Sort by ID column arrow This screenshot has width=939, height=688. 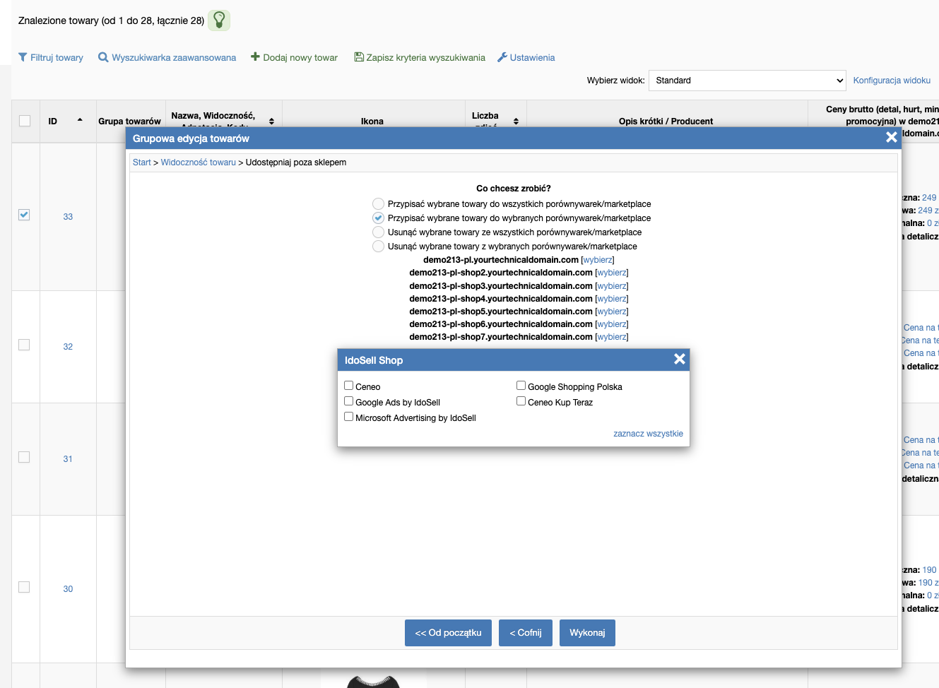click(80, 120)
